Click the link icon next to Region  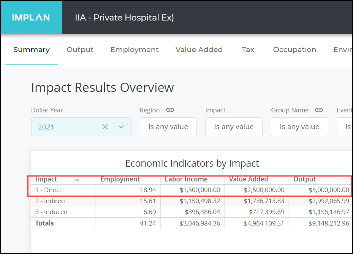pos(170,110)
